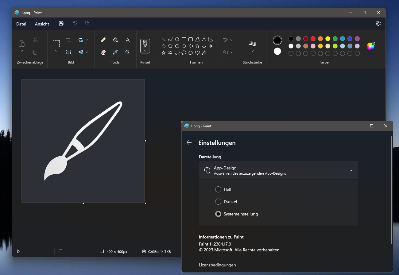399x275 pixels.
Task: Select the Fill bucket tool
Action: coord(115,40)
